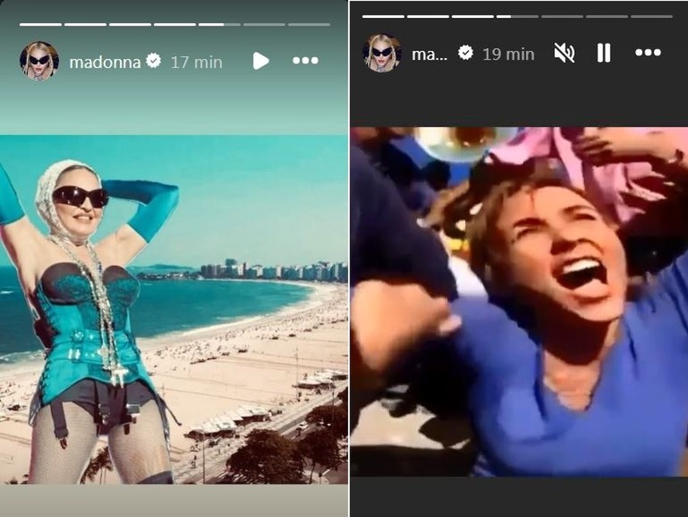Play the left story posted 17 min ago
688x517 pixels.
(x=260, y=61)
